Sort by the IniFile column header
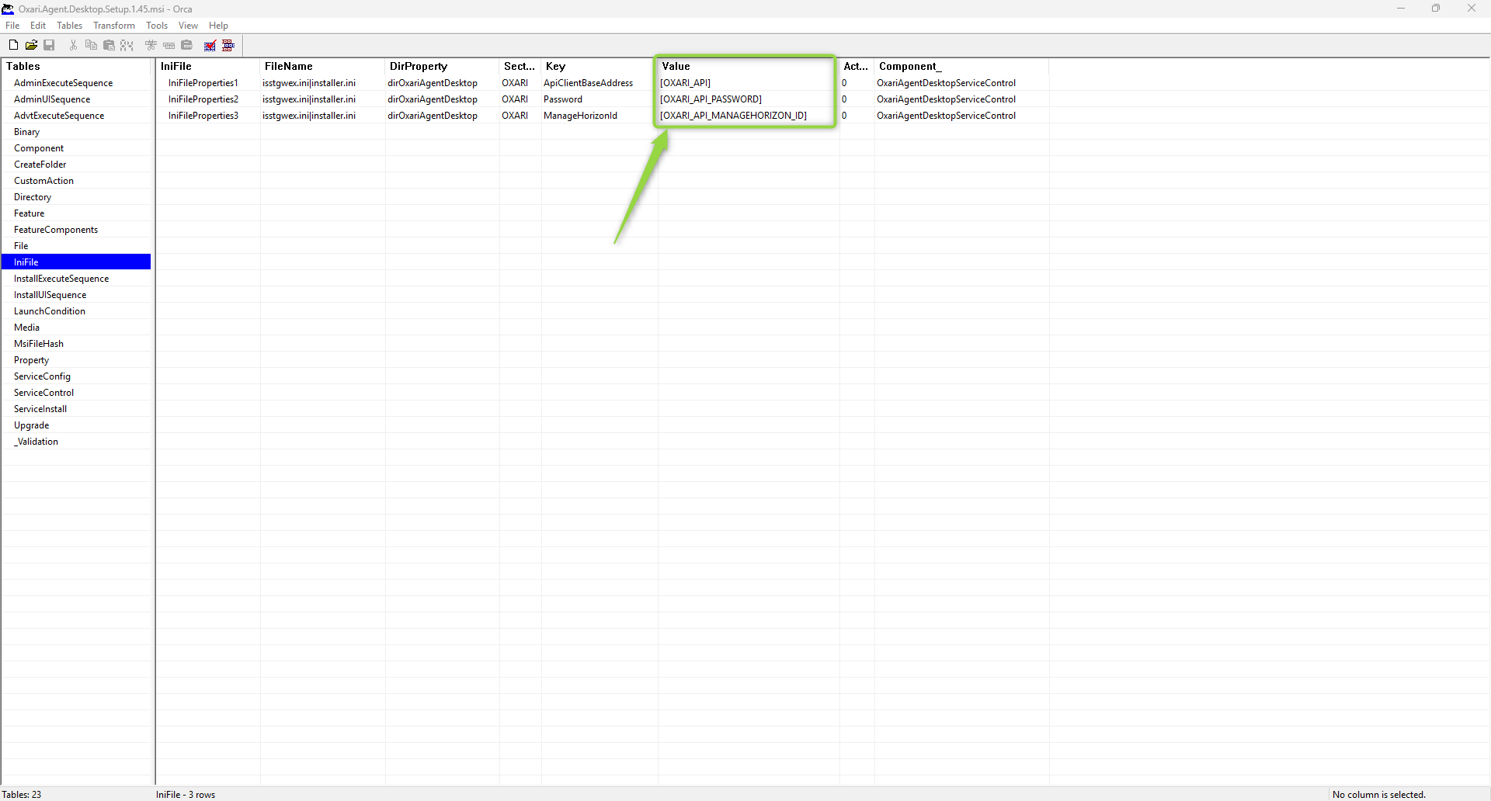 (208, 67)
